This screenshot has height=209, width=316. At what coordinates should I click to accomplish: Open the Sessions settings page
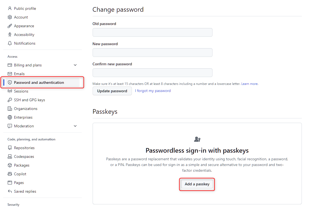pos(22,91)
